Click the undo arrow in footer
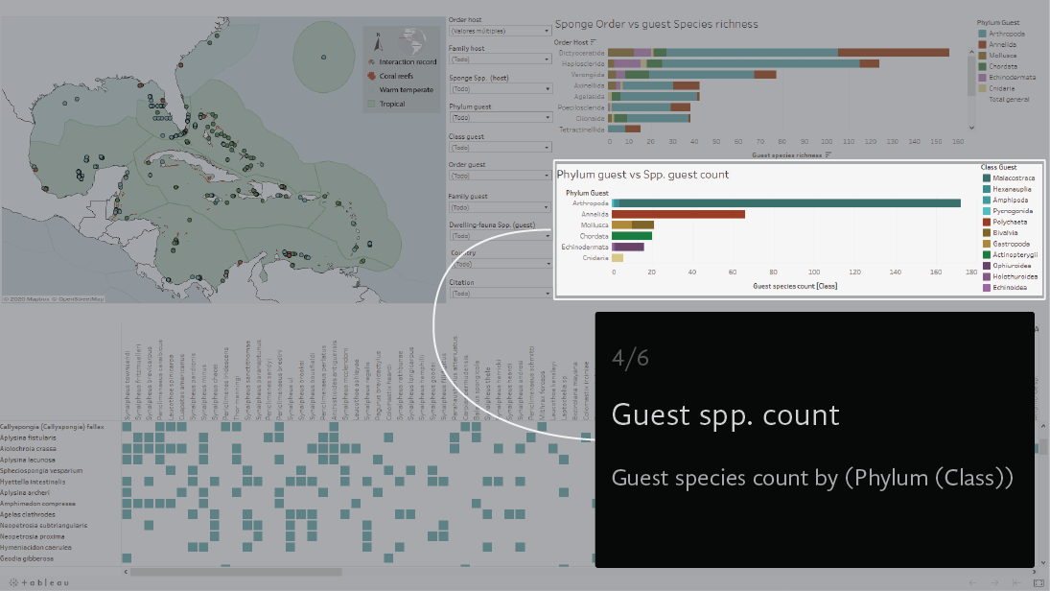The image size is (1050, 591). coord(972,582)
